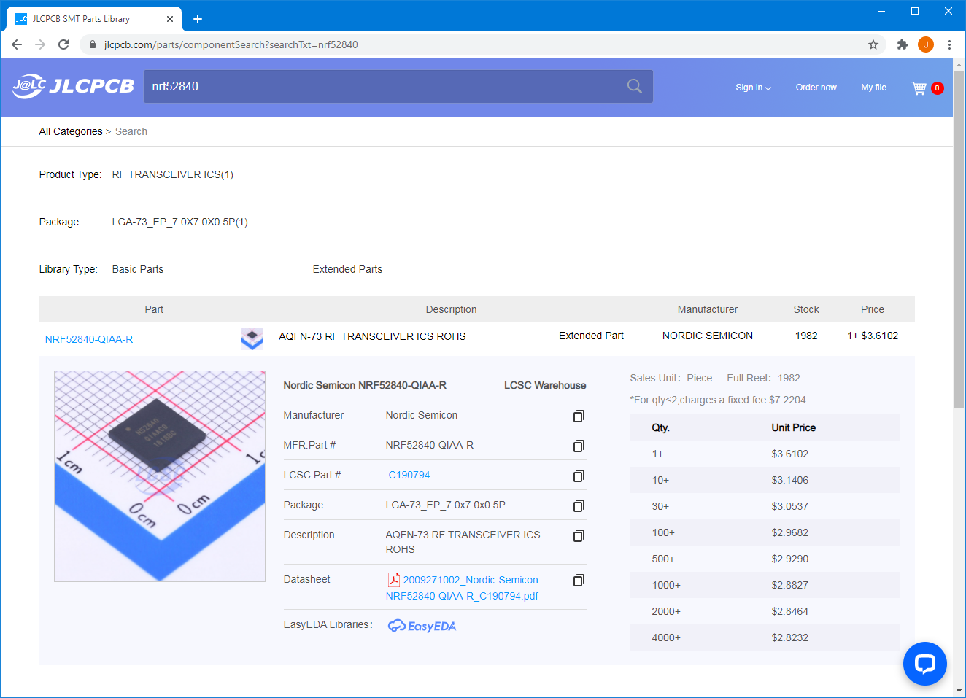Screen dimensions: 966x698
Task: Open the All Categories breadcrumb
Action: point(70,131)
